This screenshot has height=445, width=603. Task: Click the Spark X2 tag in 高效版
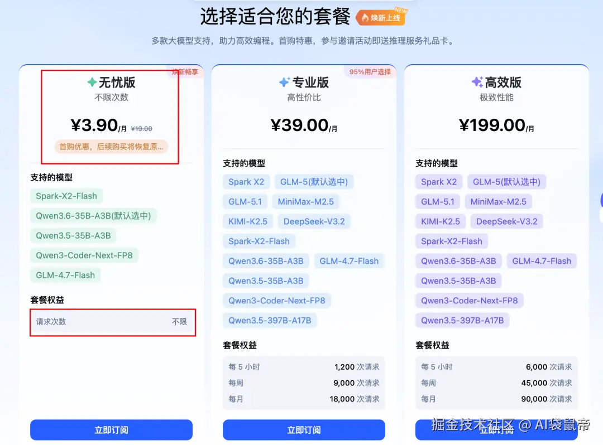pos(439,182)
